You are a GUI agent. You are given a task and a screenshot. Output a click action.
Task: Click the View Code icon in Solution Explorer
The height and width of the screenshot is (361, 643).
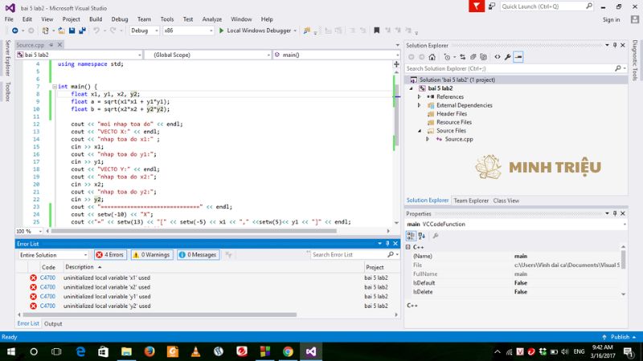click(x=498, y=57)
